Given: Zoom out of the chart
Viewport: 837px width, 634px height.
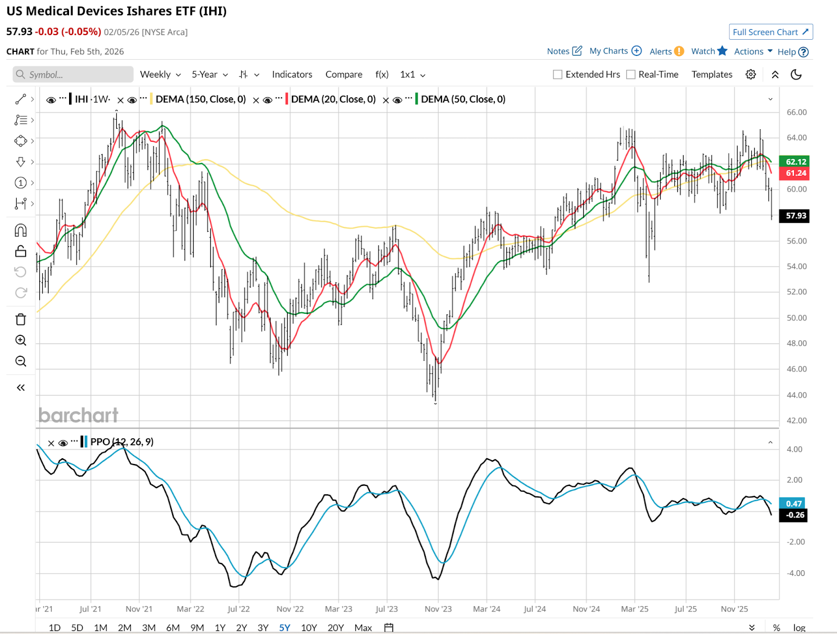Looking at the screenshot, I should 20,361.
